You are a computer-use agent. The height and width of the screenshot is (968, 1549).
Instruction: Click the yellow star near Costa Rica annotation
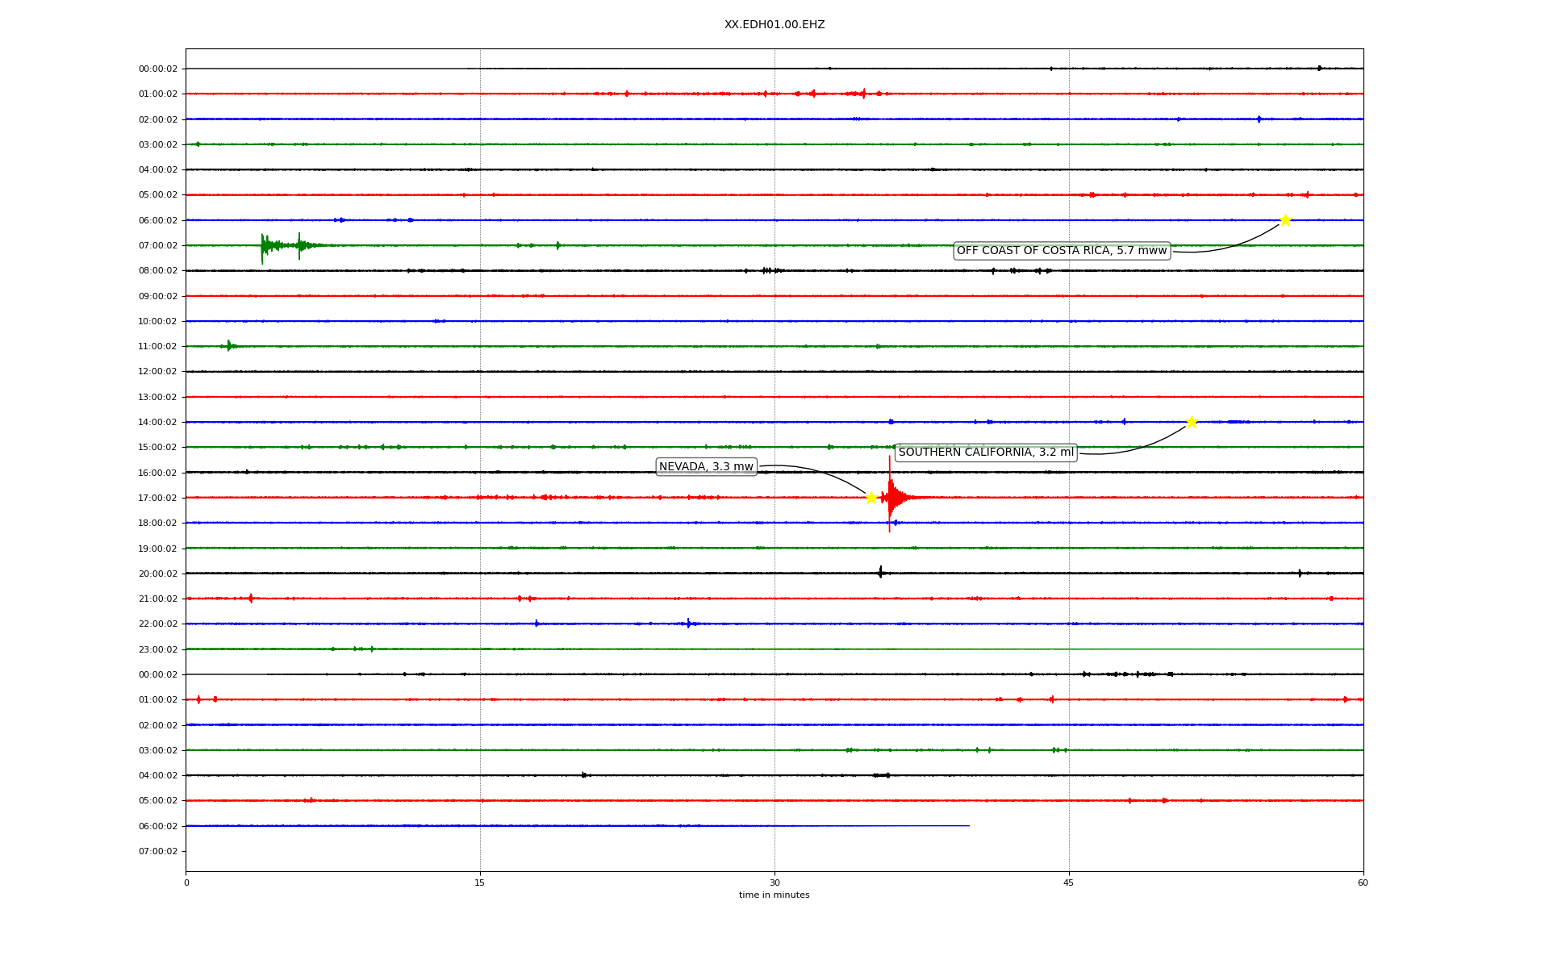click(x=1285, y=220)
